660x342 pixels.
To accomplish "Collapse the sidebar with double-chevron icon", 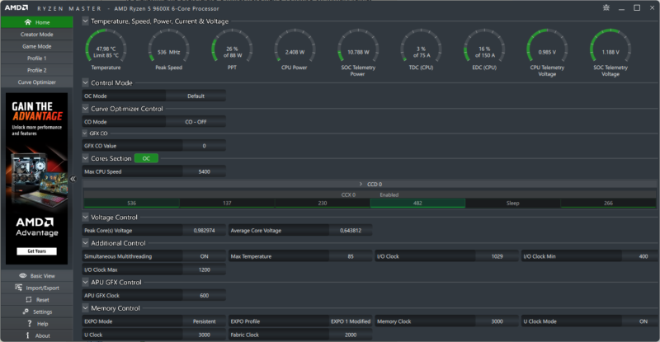I will (x=73, y=179).
